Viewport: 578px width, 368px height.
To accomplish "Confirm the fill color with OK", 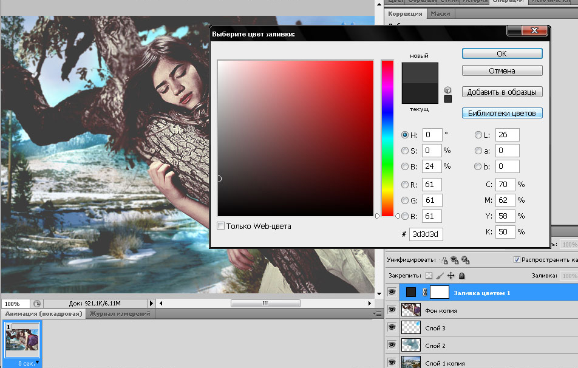I will 502,53.
